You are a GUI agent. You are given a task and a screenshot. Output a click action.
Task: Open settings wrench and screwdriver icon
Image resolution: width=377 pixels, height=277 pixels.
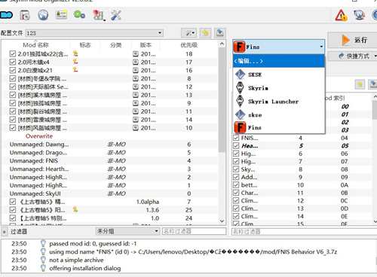click(116, 15)
